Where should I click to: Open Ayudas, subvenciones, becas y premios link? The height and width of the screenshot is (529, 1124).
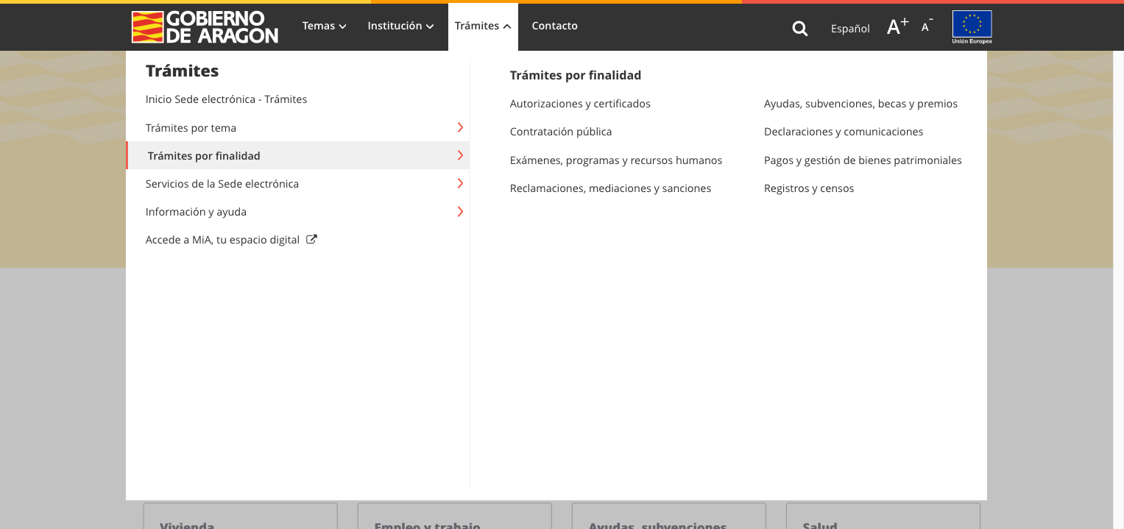pos(860,104)
